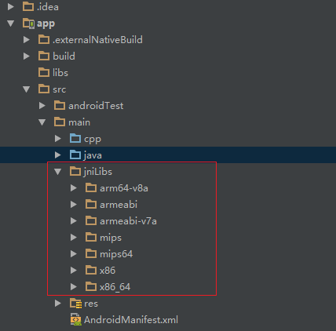
Task: Select the androidTest label
Action: (96, 106)
